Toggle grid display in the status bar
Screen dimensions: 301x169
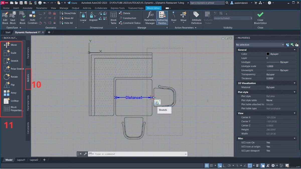207,165
